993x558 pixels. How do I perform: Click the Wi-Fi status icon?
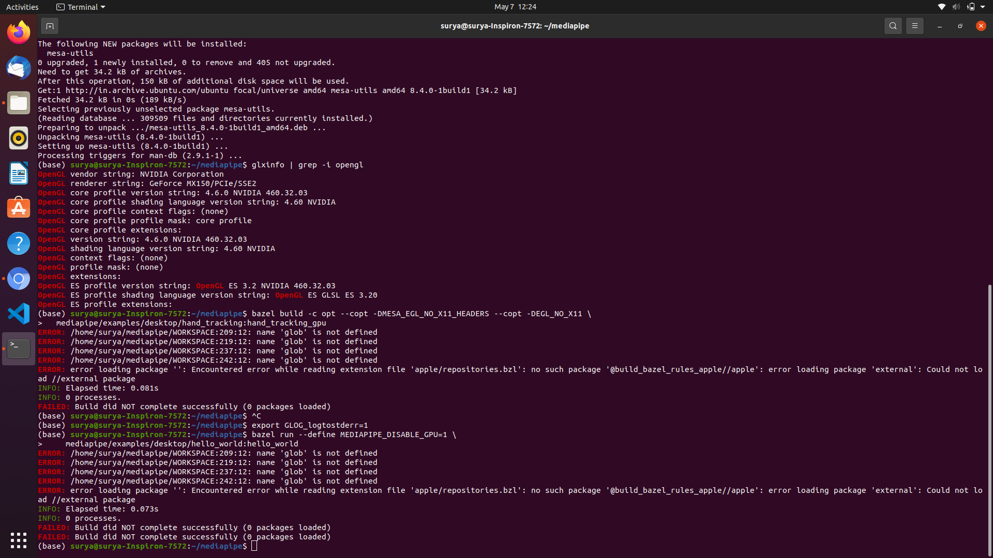click(941, 7)
